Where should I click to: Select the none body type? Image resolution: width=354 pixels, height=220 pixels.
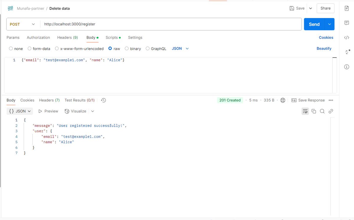coord(11,48)
